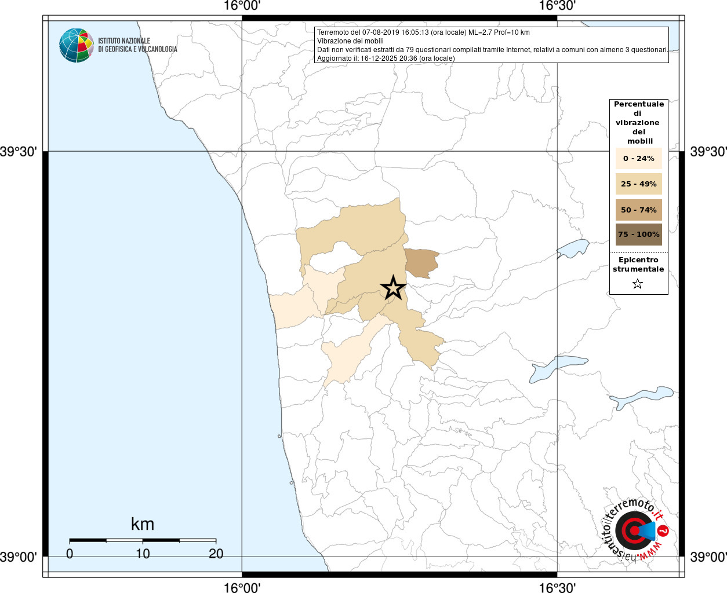Click the INGV globe logo
Viewport: 727px width, 593px height.
tap(77, 45)
